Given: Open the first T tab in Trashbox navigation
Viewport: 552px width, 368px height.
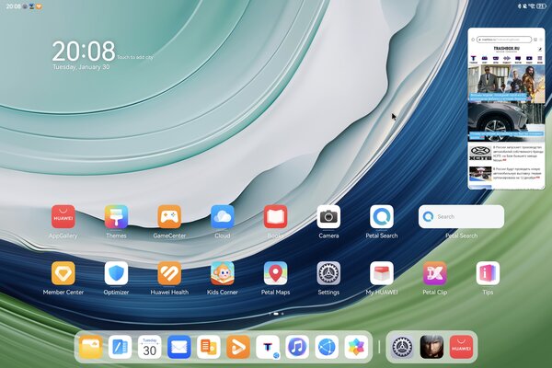Looking at the screenshot, I should coord(474,59).
